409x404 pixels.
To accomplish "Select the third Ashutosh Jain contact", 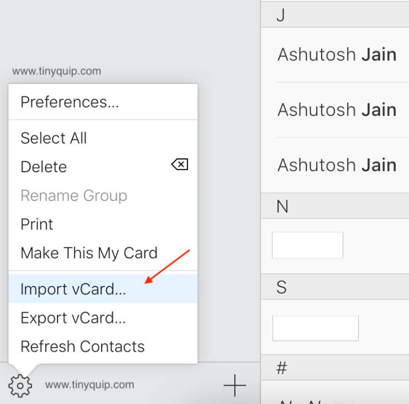I will tap(337, 165).
